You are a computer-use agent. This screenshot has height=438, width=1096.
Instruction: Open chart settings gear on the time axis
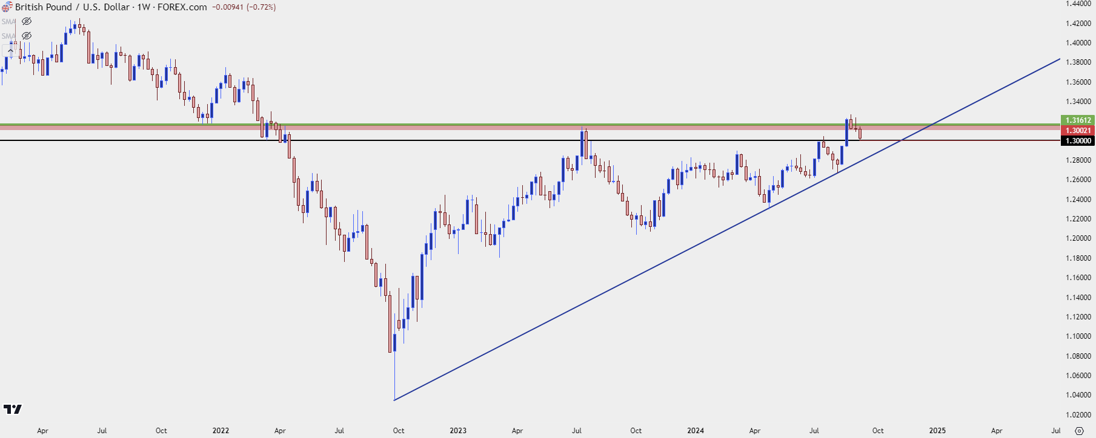1078,431
